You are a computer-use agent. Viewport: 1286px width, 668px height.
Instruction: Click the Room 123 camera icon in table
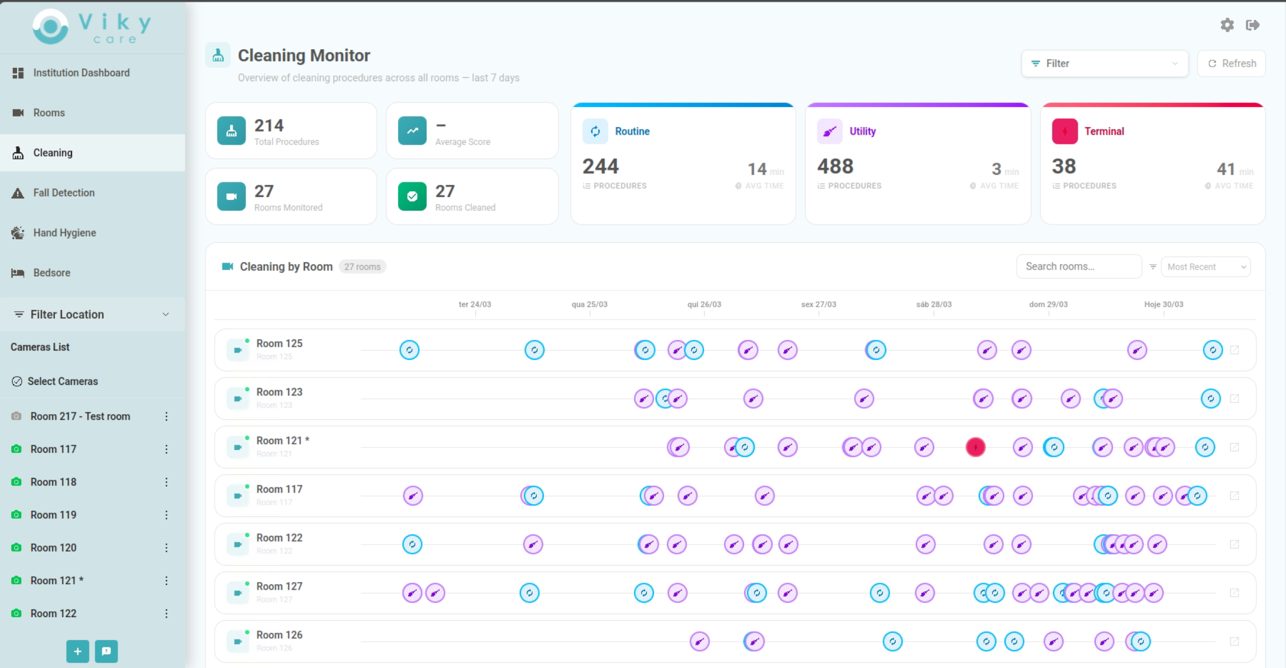tap(238, 399)
